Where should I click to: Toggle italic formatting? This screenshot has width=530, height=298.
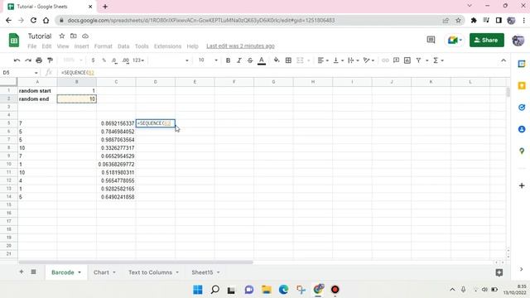pos(239,60)
